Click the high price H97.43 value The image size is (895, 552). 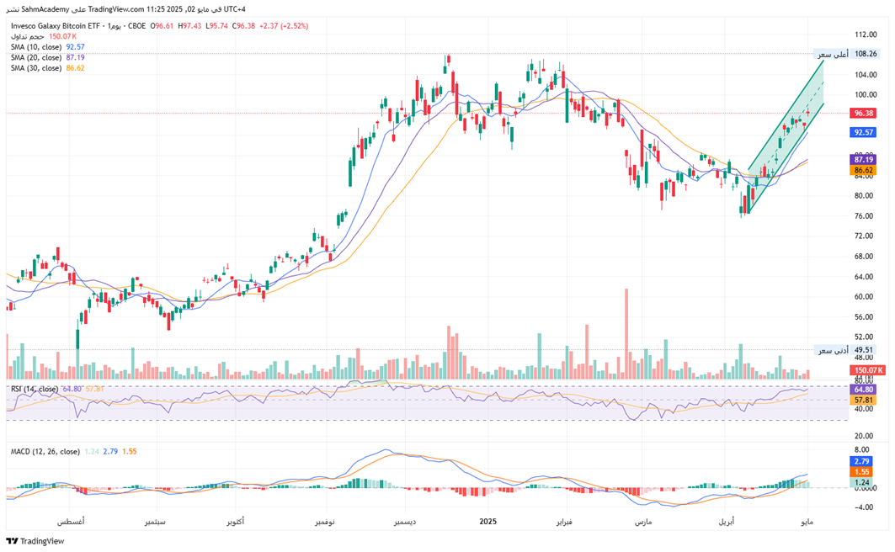(189, 26)
